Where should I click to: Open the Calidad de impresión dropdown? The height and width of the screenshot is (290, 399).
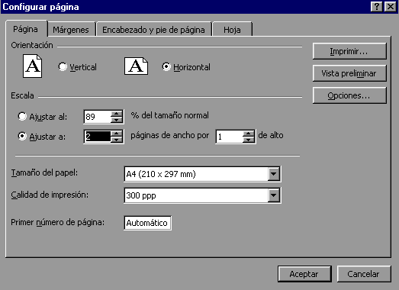[x=274, y=195]
